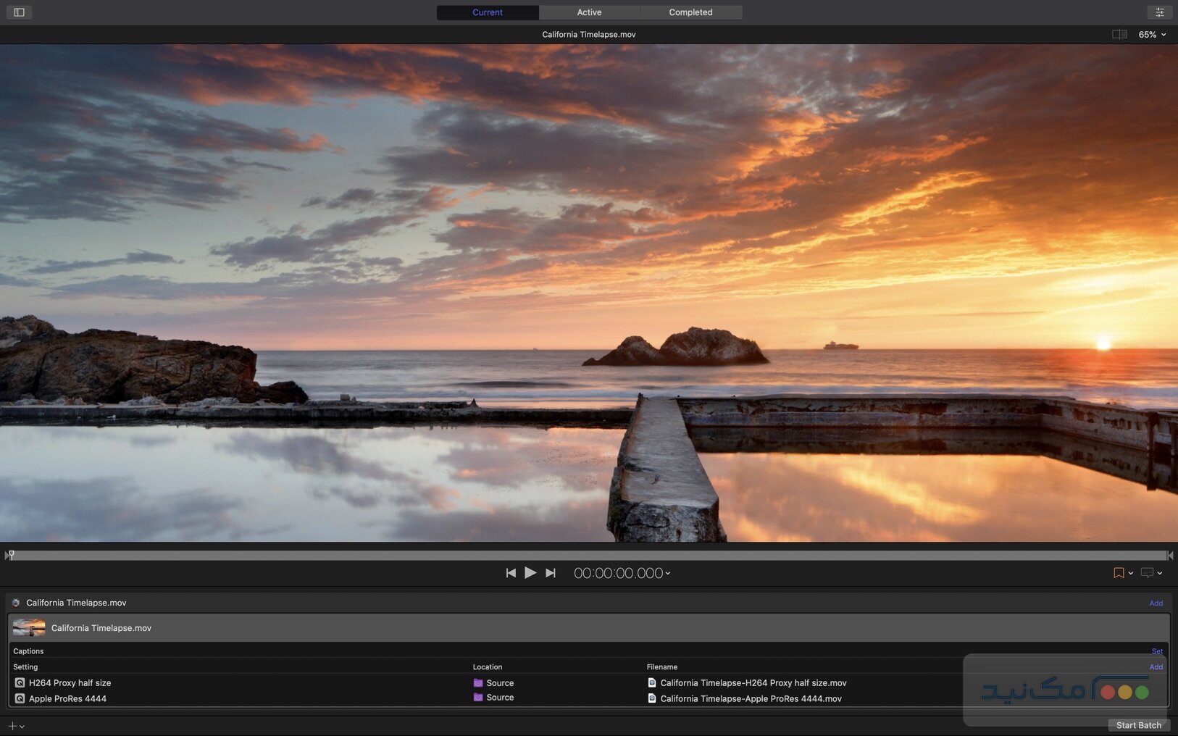Click the Apple ProRes 4444 output file icon
The image size is (1178, 736).
pos(651,698)
